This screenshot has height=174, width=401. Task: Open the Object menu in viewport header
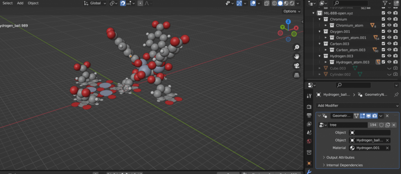(33, 3)
